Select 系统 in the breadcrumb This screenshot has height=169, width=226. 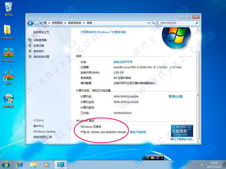pos(89,23)
